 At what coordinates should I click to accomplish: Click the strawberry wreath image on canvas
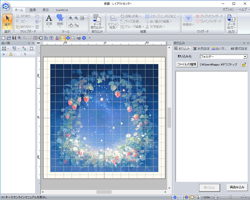pos(104,118)
